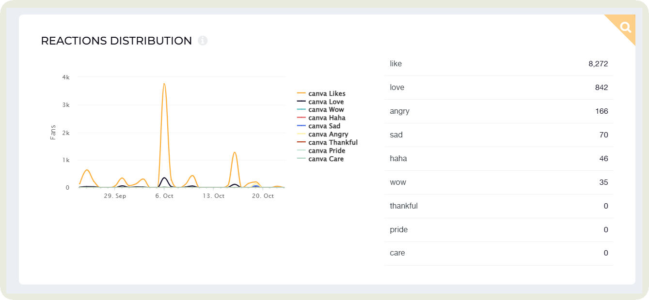Click the canva Haha legend marker
The width and height of the screenshot is (649, 300).
point(301,118)
